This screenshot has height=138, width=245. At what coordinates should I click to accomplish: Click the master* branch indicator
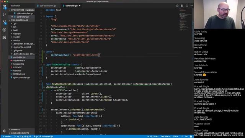pyautogui.click(x=7, y=136)
